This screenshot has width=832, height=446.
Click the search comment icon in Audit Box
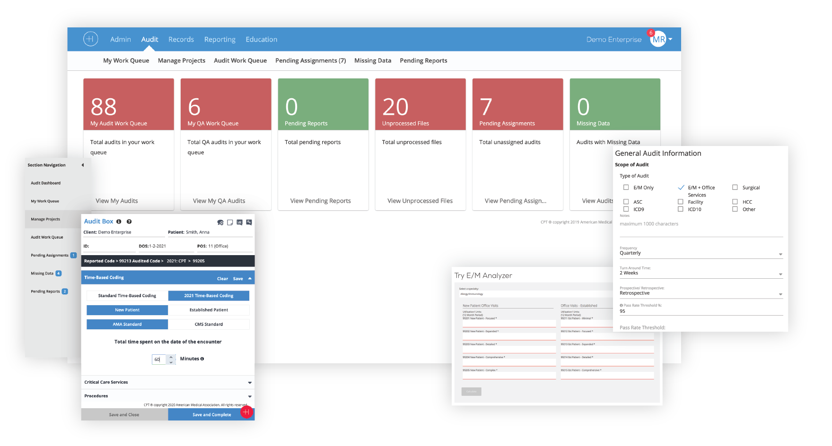click(x=249, y=222)
